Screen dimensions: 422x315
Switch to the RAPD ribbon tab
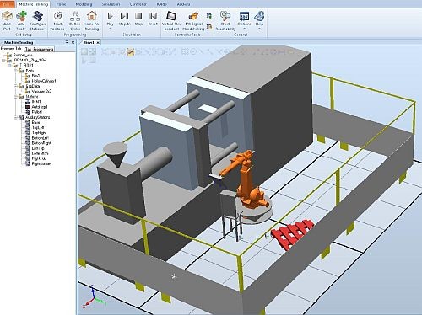161,4
